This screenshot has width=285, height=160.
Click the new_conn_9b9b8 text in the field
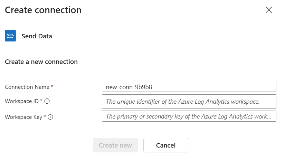click(x=129, y=87)
